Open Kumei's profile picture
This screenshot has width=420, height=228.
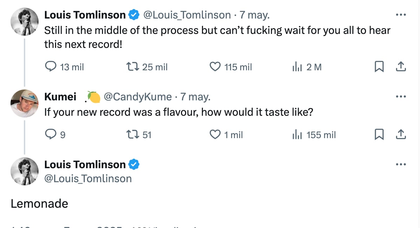(x=24, y=103)
